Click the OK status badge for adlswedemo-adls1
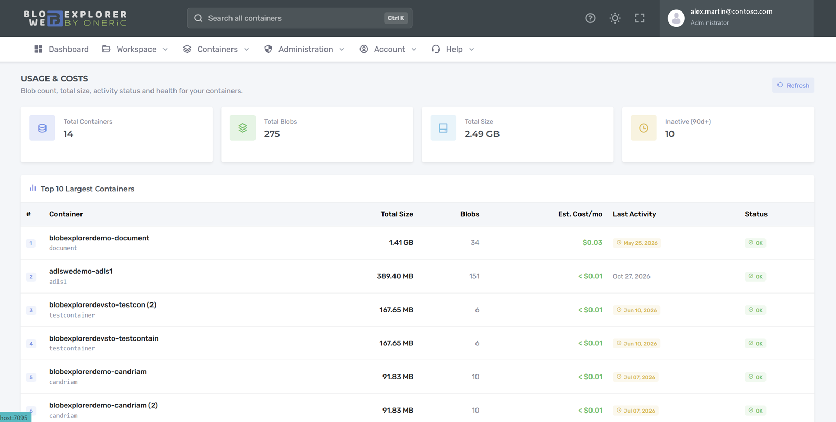 point(755,276)
